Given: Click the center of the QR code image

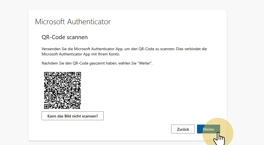Looking at the screenshot, I should click(63, 90).
